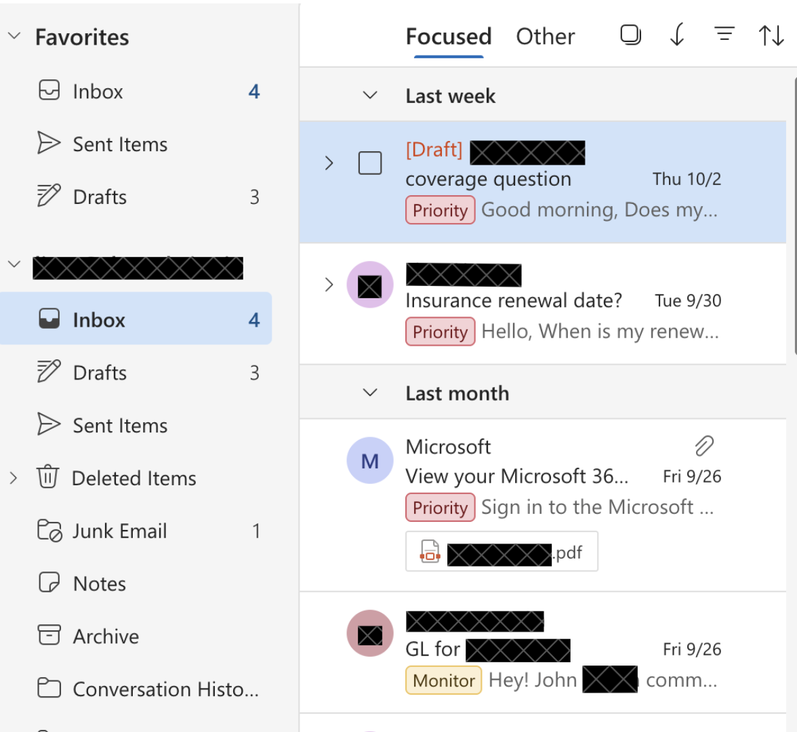Click the Monitor category tag
The width and height of the screenshot is (797, 732).
(x=443, y=680)
